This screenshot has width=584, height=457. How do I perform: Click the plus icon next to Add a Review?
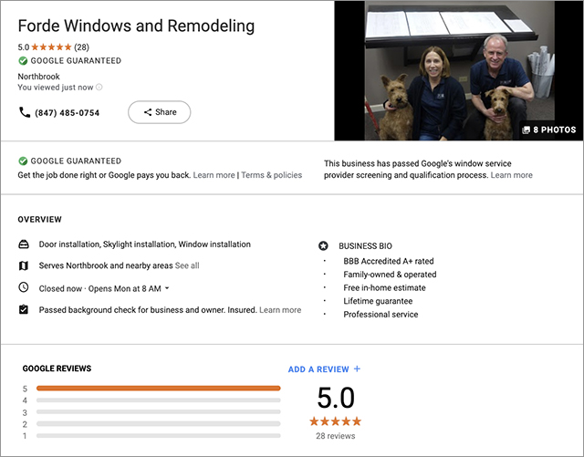coord(357,369)
